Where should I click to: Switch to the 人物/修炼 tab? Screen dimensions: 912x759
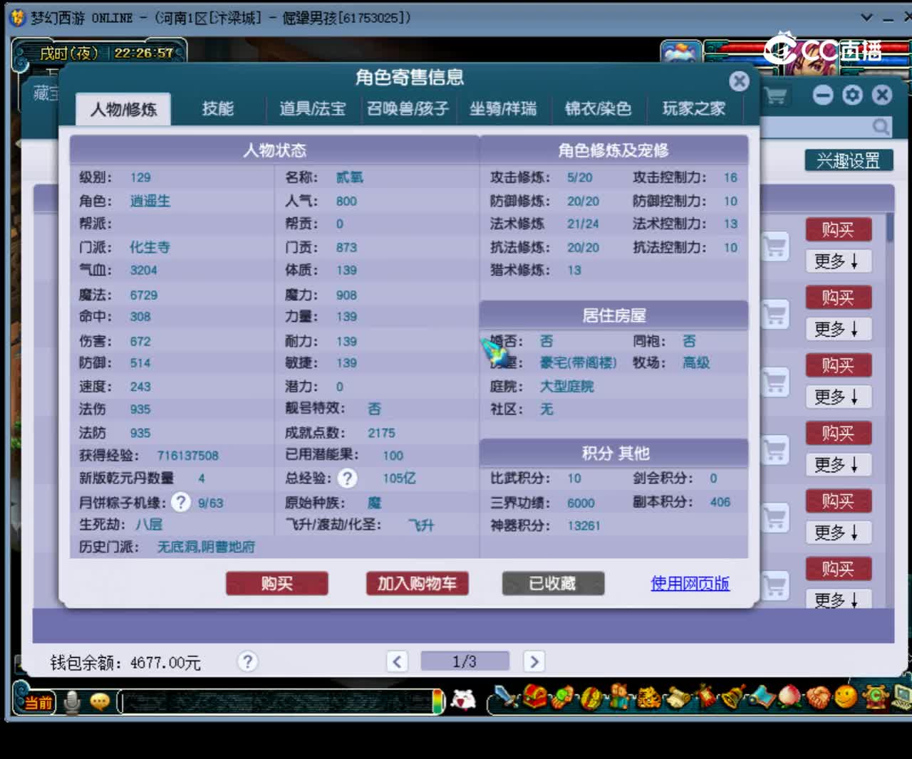tap(123, 109)
